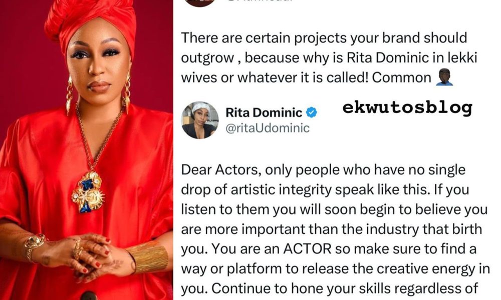
Task: Click the partially cropped avatar above the first tweet
Action: pos(200,3)
